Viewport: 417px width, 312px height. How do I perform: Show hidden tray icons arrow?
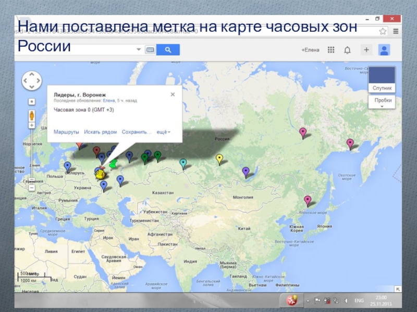[308, 301]
